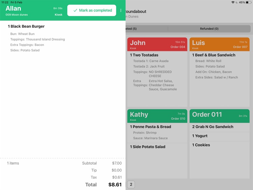Switch to the partially hidden Completed (5) tab
This screenshot has width=253, height=190.
tap(146, 29)
